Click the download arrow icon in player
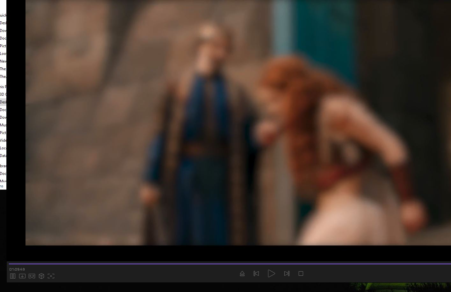 tap(22, 276)
